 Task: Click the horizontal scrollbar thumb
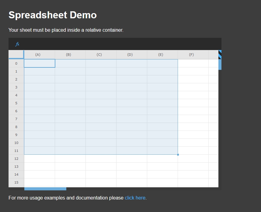pos(45,189)
